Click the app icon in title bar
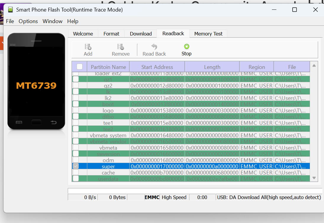 (11, 10)
